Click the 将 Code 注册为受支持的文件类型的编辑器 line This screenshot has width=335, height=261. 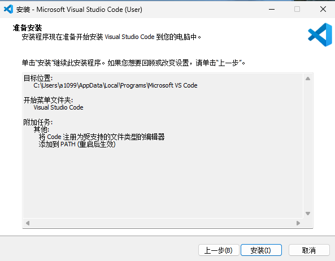(102, 137)
